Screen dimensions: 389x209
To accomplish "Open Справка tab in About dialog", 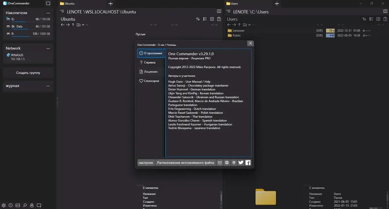I will tap(151, 63).
